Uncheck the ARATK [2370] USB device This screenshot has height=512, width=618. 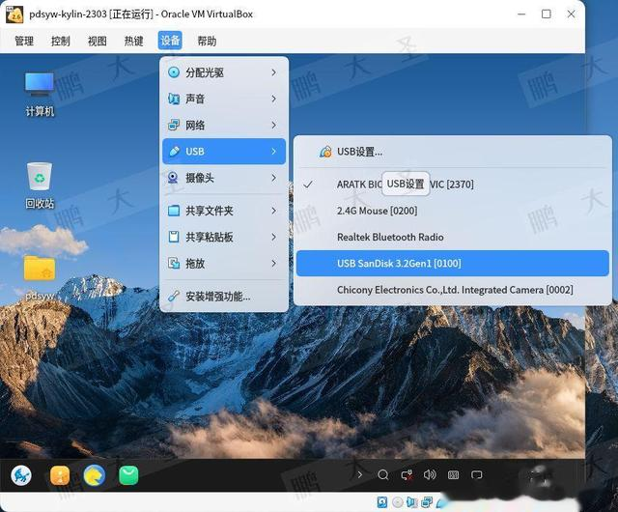pos(453,185)
